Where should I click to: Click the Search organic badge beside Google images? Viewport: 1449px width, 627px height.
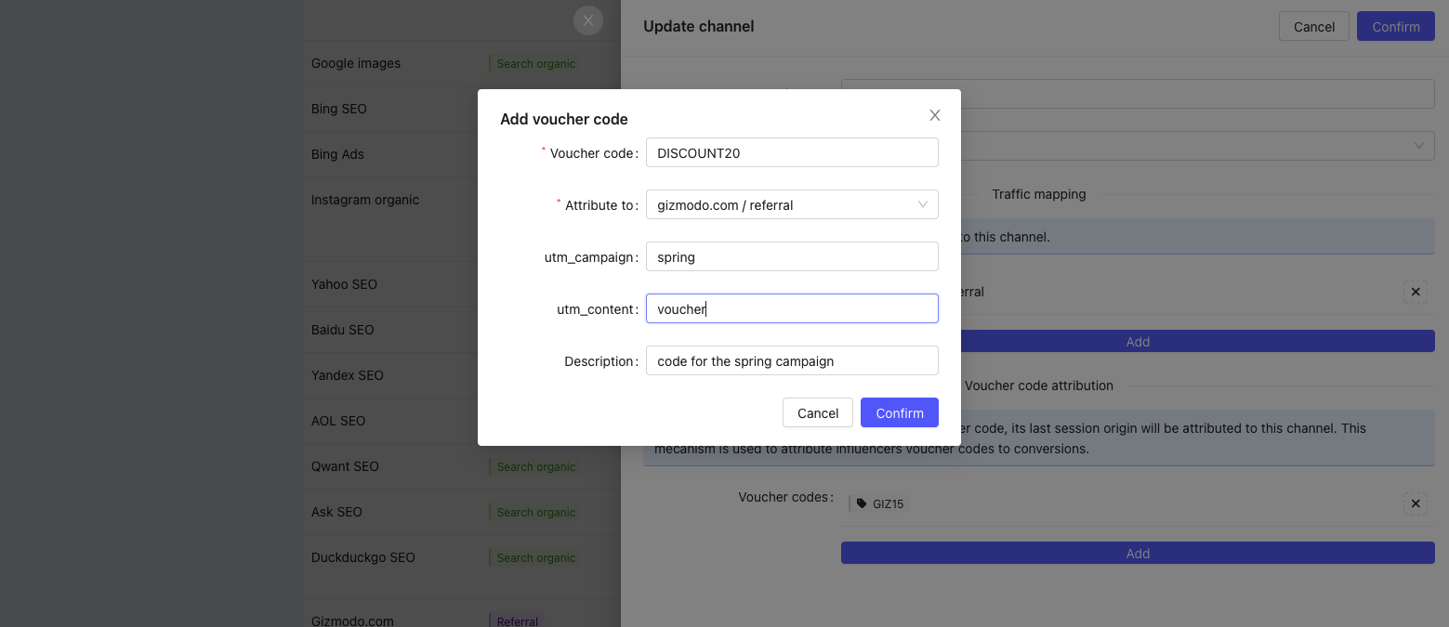(535, 63)
